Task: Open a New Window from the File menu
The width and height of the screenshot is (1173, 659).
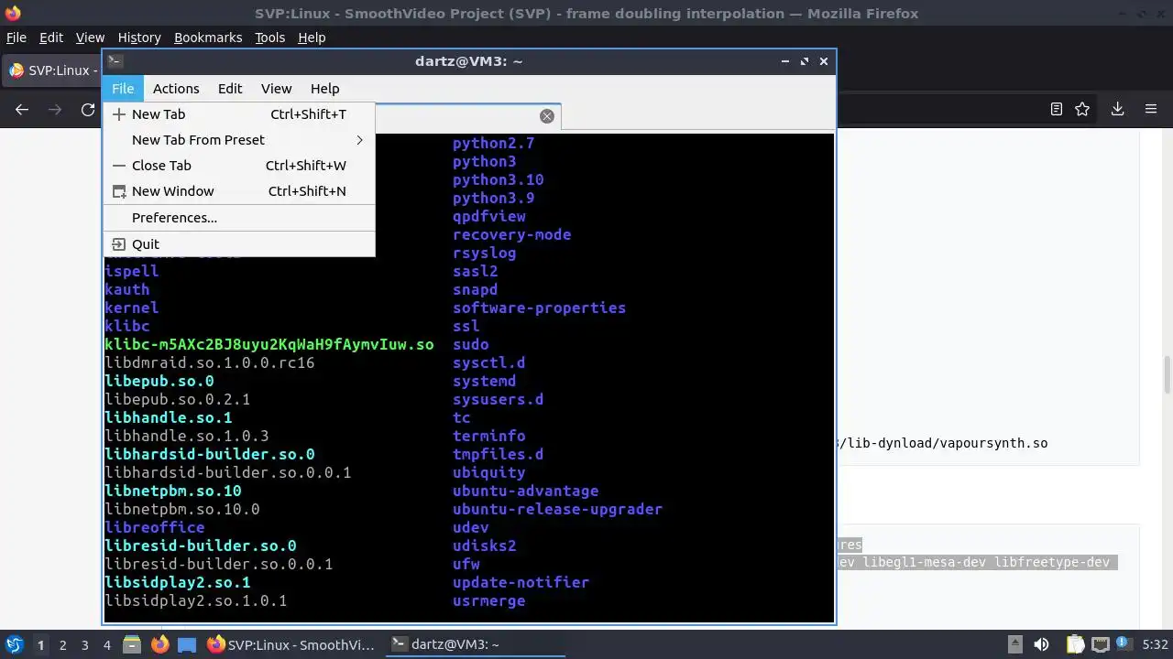Action: (x=238, y=191)
